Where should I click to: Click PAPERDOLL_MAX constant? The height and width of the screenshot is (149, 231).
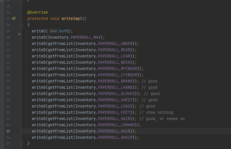pos(86,37)
